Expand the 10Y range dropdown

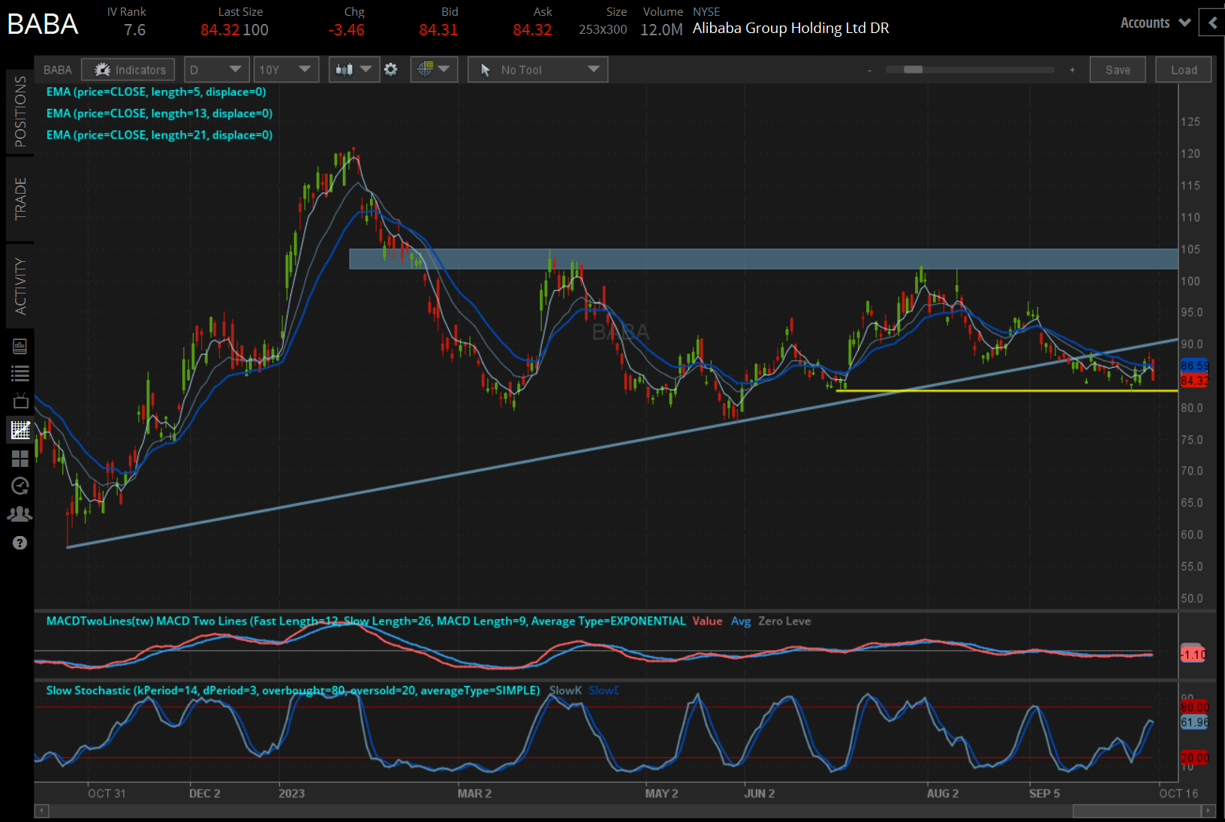pyautogui.click(x=286, y=69)
